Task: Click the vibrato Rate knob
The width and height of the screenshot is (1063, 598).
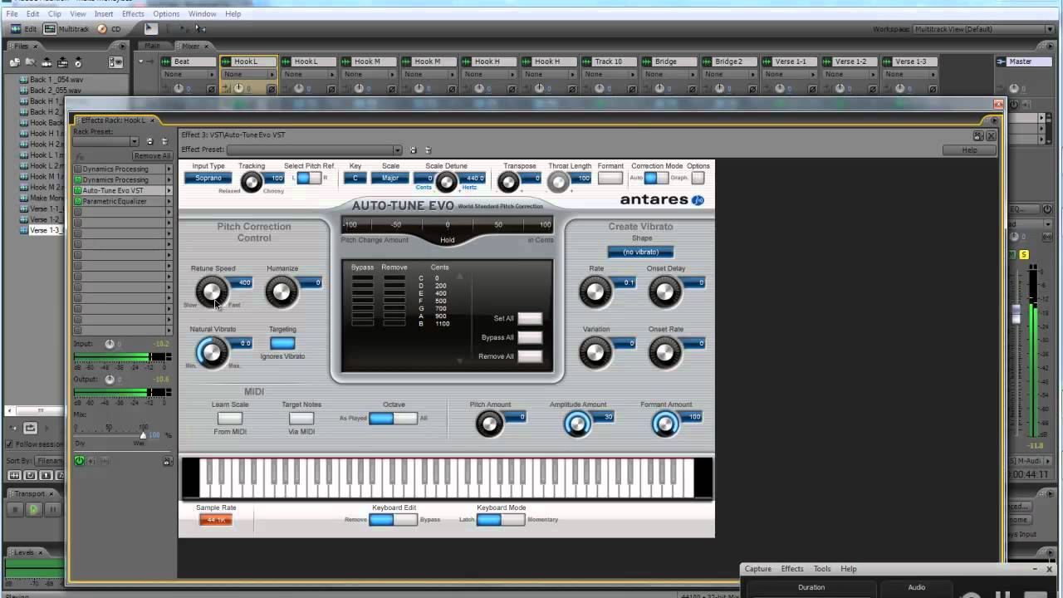Action: point(595,292)
